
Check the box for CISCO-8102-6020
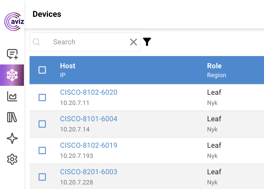(x=42, y=98)
